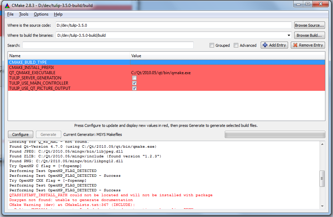Image resolution: width=333 pixels, height=217 pixels.
Task: Check the TULIP_SERVER_GENERATION checkbox
Action: [x=134, y=78]
